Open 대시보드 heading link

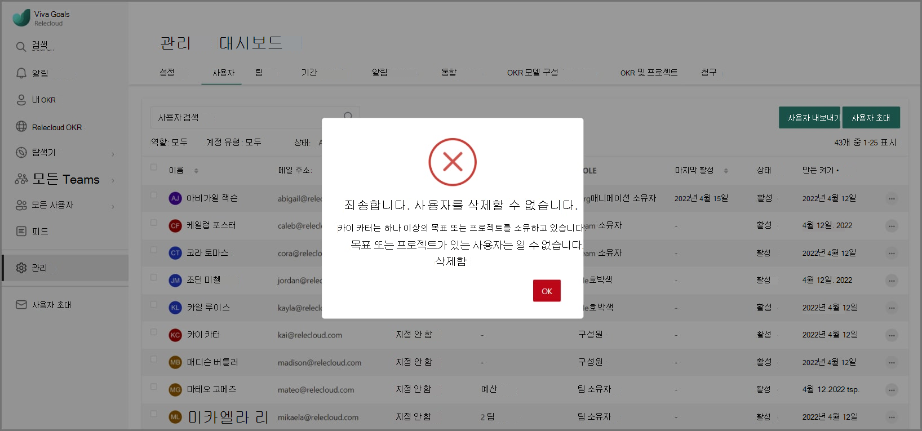coord(251,43)
